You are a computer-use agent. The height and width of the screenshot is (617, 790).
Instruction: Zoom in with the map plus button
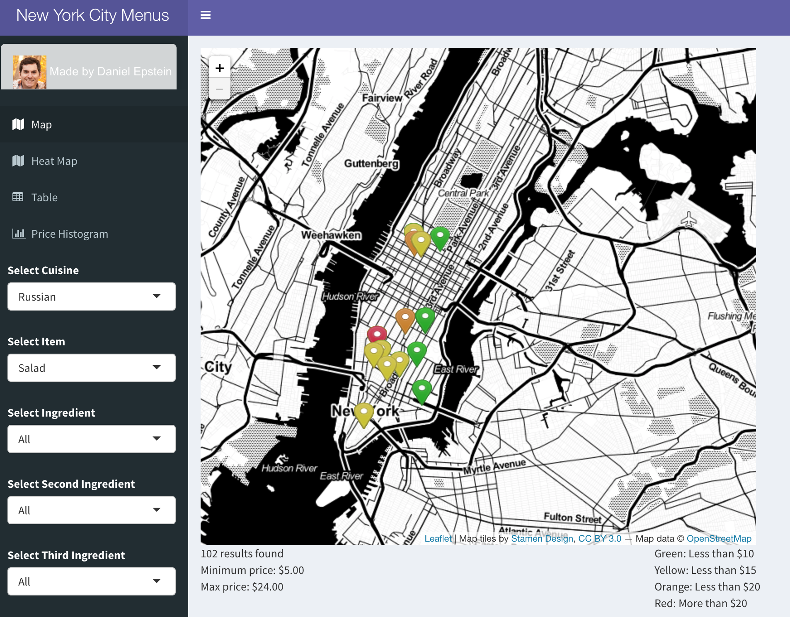(x=220, y=68)
